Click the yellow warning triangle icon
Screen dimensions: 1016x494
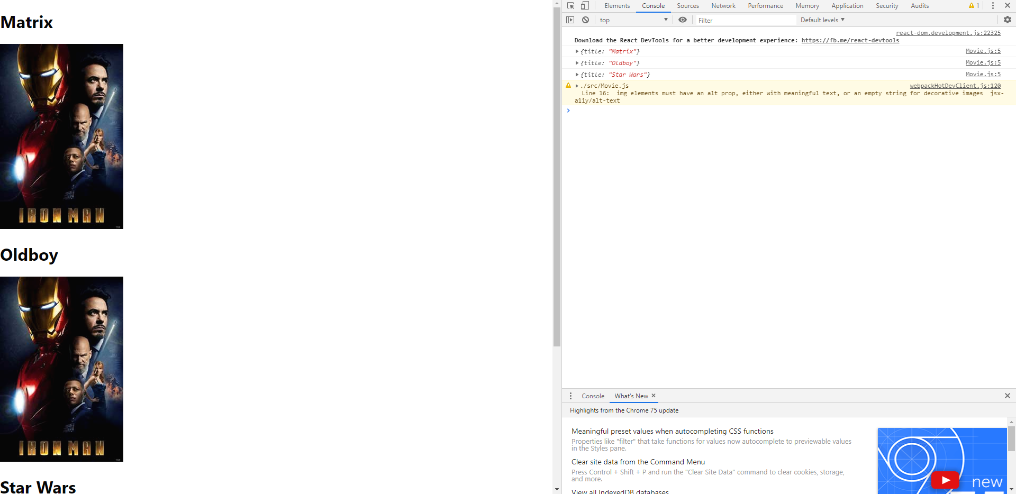click(568, 85)
